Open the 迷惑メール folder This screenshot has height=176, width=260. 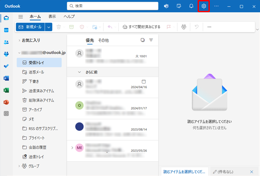pos(39,72)
